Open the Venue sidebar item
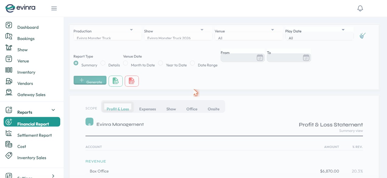Screen dimensions: 387x178 (x=23, y=61)
